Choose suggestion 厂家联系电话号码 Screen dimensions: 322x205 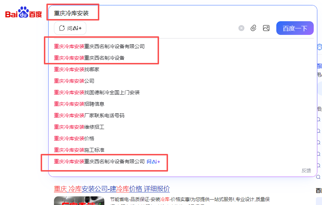pyautogui.click(x=89, y=115)
